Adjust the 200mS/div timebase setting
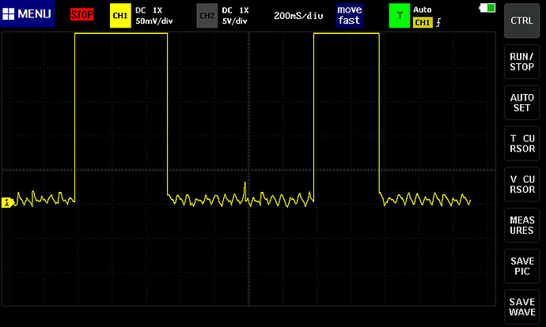 click(298, 16)
